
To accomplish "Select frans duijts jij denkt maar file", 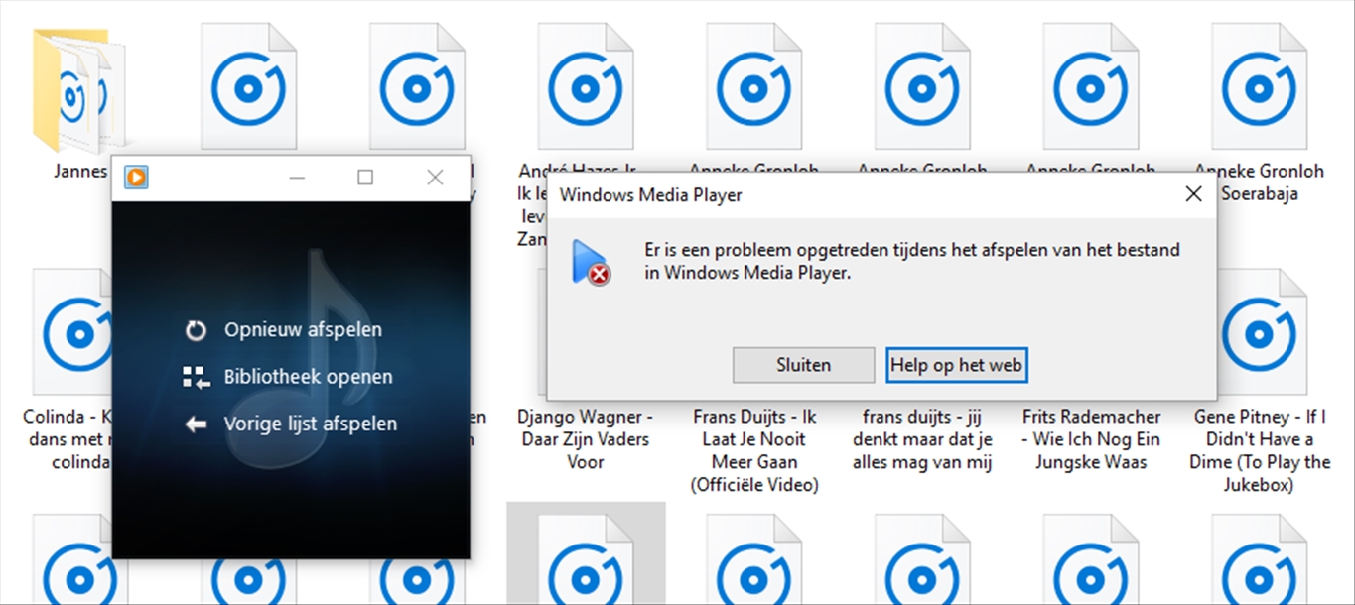I will 922,438.
